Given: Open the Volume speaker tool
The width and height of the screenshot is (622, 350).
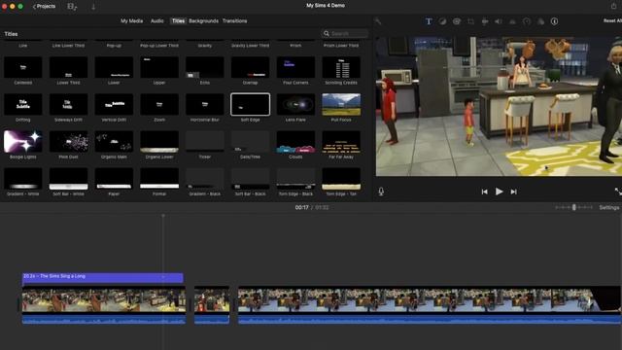Looking at the screenshot, I should pyautogui.click(x=499, y=21).
